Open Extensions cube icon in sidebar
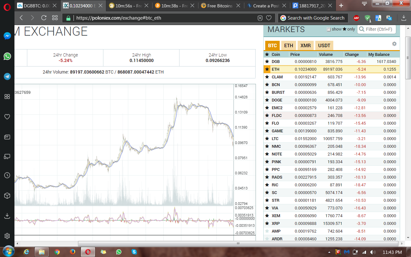Image resolution: width=411 pixels, height=257 pixels. click(x=7, y=196)
